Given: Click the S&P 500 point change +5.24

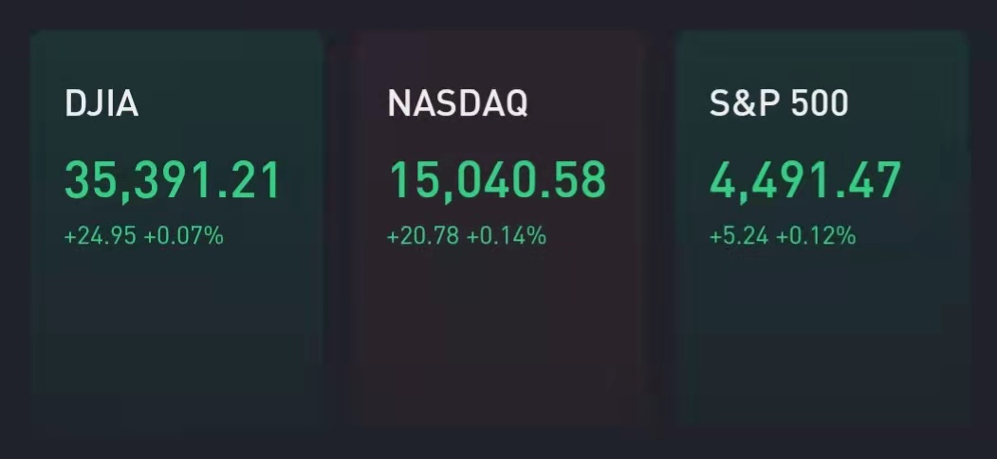Looking at the screenshot, I should click(x=739, y=236).
